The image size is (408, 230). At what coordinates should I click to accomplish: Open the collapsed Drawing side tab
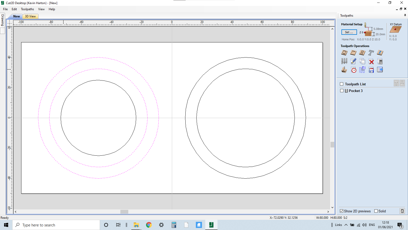[x=3, y=20]
